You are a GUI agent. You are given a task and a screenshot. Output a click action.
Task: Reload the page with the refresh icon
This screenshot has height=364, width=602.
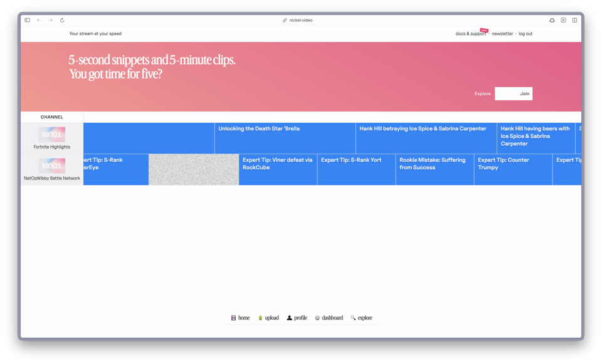[62, 20]
